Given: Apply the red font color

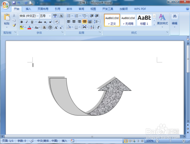Looking at the screenshot, I should pos(29,27).
